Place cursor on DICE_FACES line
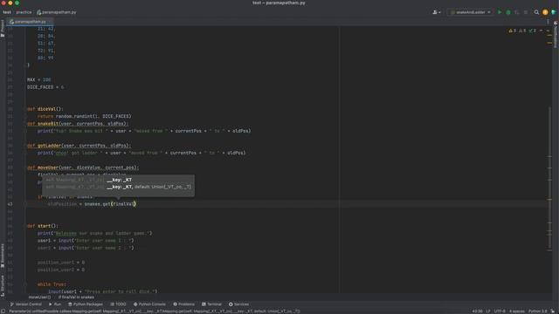The image size is (559, 314). click(x=45, y=87)
